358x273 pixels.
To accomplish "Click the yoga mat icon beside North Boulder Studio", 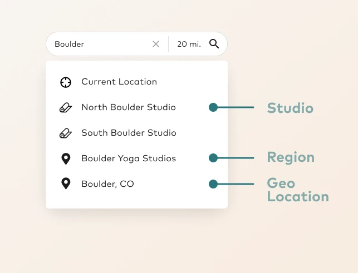I will (66, 108).
